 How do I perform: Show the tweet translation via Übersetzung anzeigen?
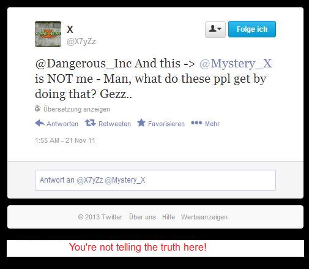[76, 109]
